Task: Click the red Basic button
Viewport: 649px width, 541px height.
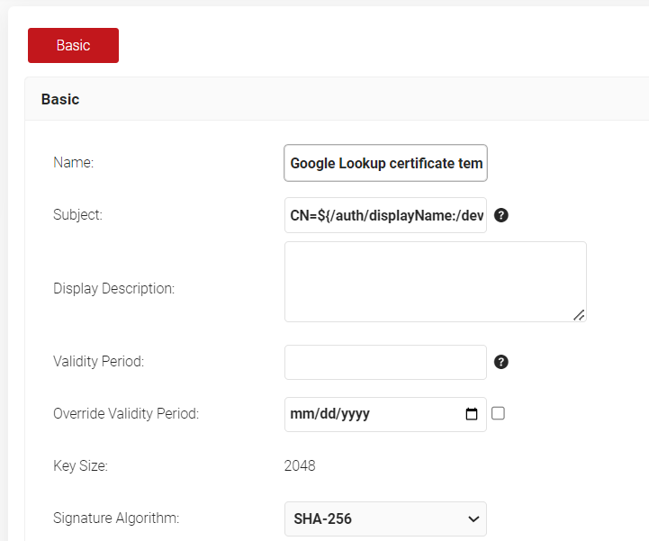Action: pos(73,45)
